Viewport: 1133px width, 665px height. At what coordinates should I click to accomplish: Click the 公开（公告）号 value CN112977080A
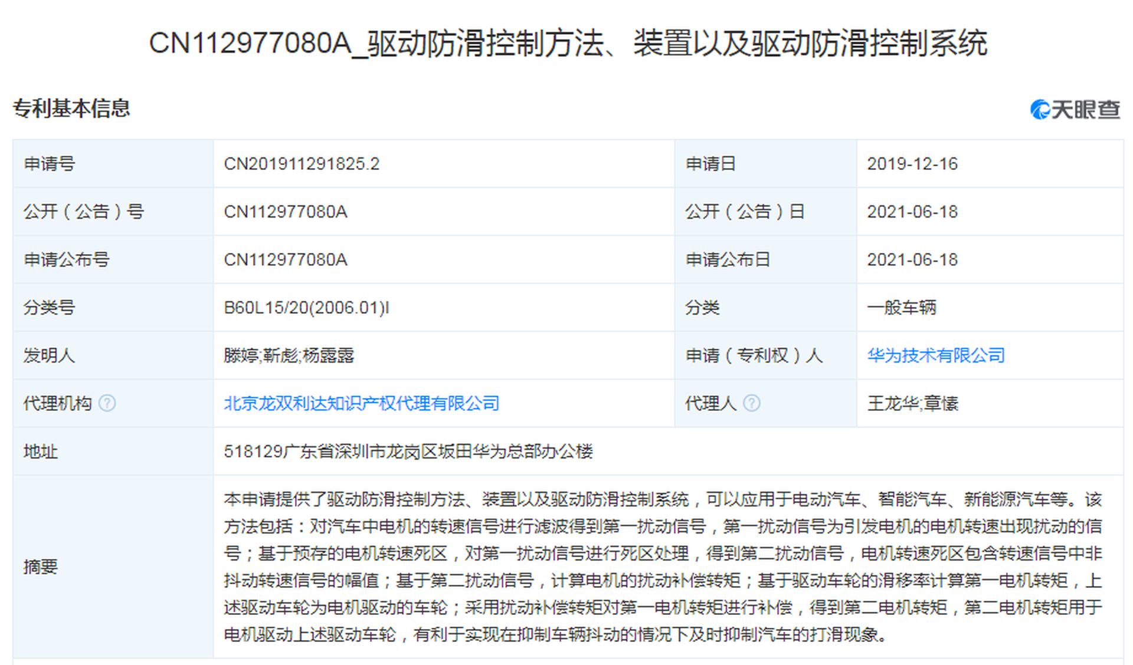(286, 212)
